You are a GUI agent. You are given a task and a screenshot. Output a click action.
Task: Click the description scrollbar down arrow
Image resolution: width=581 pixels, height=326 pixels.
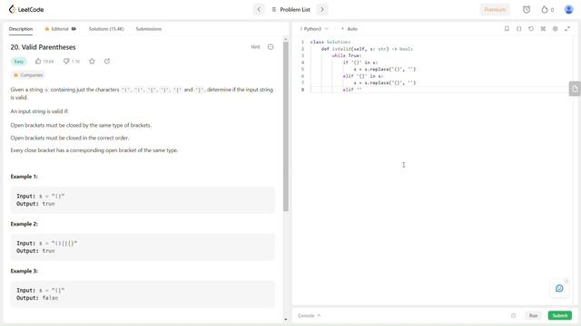286,320
